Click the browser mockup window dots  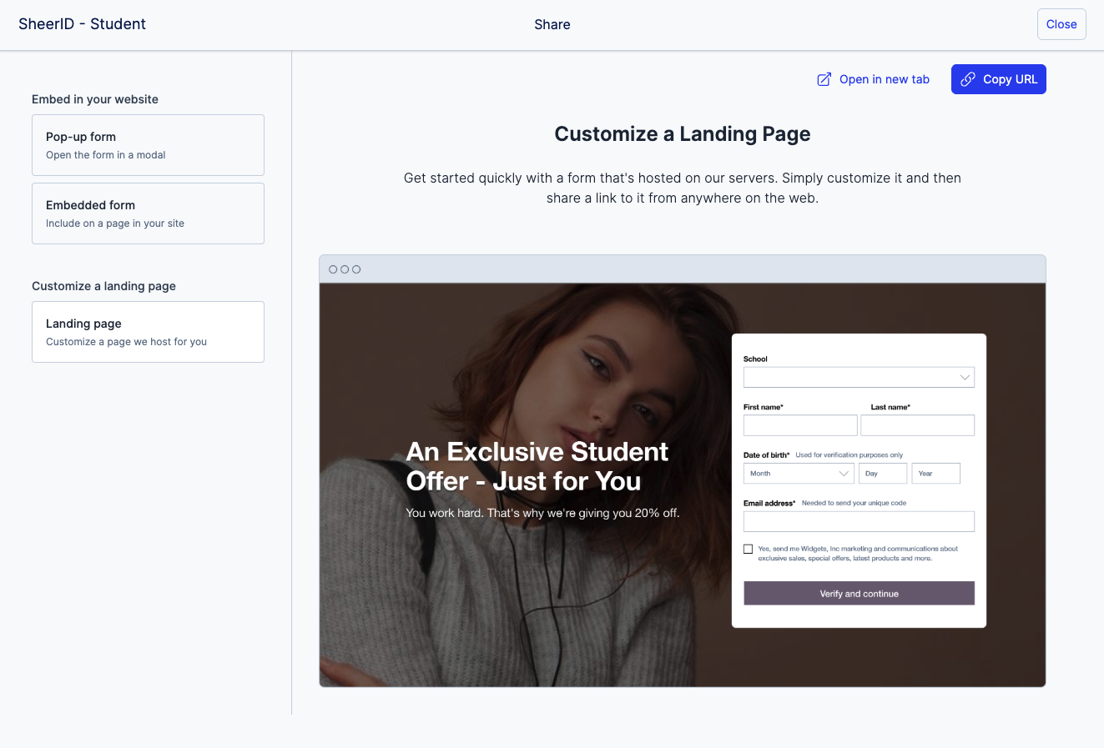click(x=345, y=269)
